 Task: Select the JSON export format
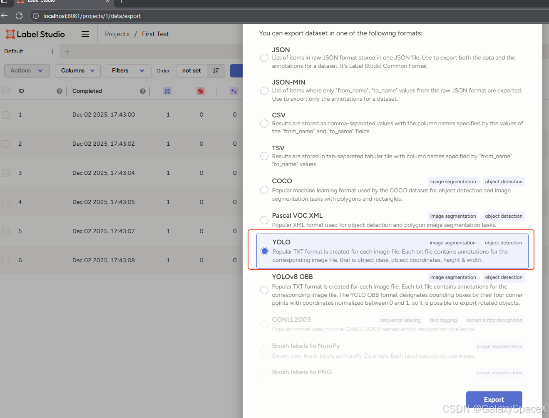(x=264, y=58)
